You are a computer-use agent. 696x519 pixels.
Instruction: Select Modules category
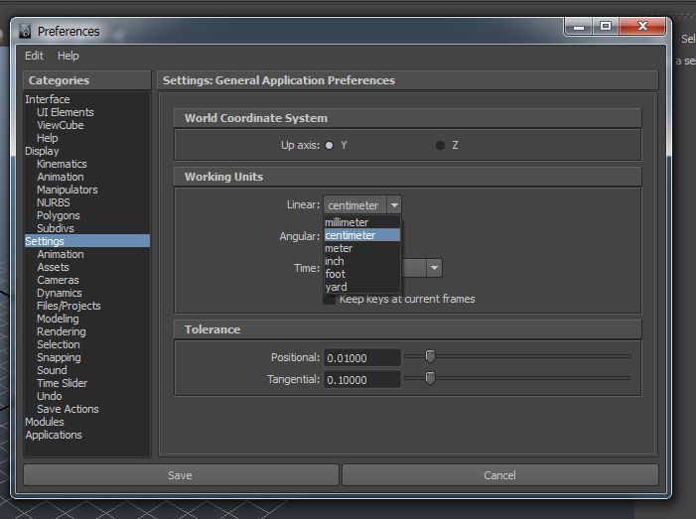(87, 422)
